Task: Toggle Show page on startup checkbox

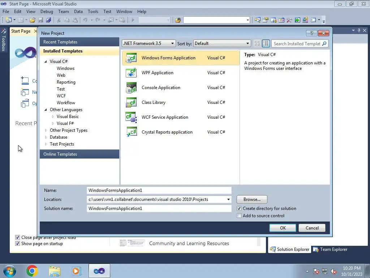Action: [17, 244]
